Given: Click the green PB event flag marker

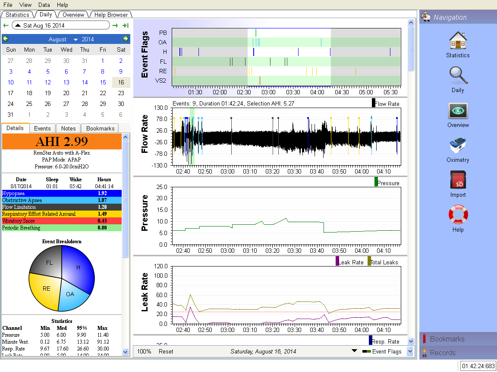Looking at the screenshot, I should point(256,33).
